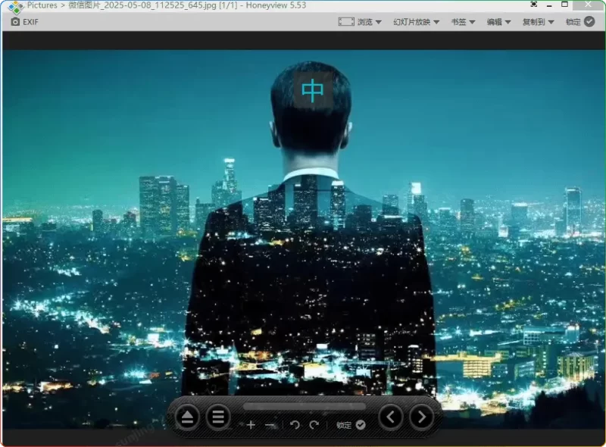This screenshot has height=447, width=606.
Task: Click the Honeyview logo in the title bar
Action: coord(15,5)
